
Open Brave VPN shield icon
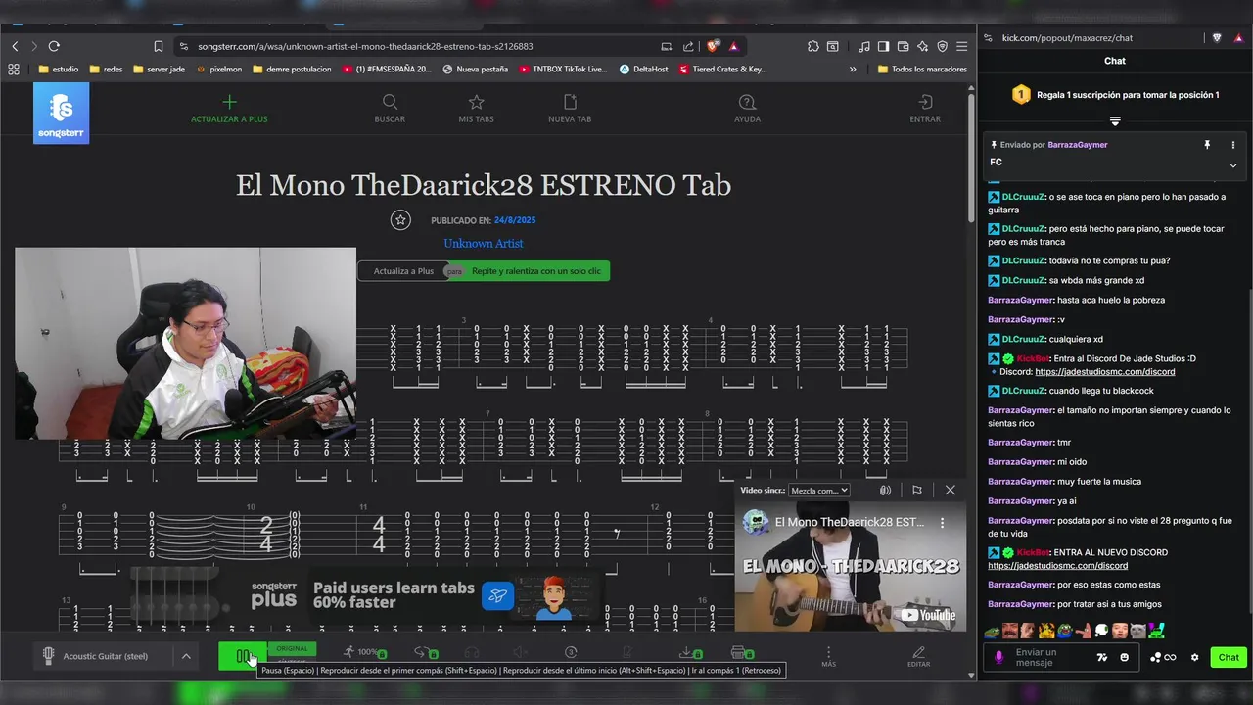(942, 46)
